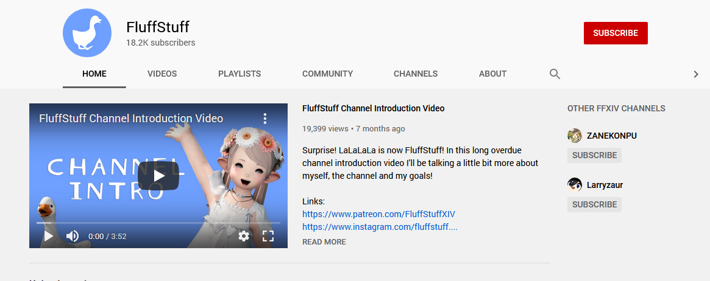The width and height of the screenshot is (710, 281).
Task: Switch to the HOME tab
Action: (94, 74)
